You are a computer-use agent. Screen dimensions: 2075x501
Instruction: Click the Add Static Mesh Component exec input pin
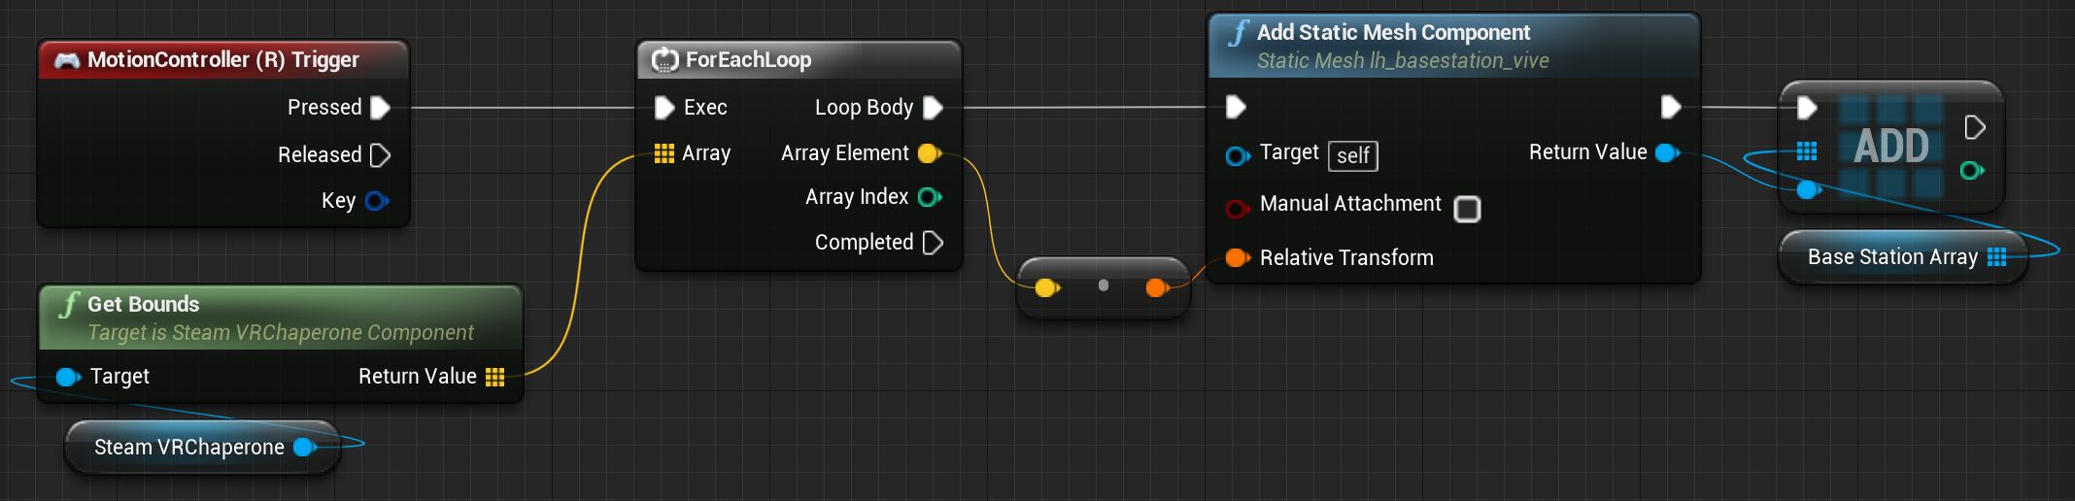pos(1236,107)
